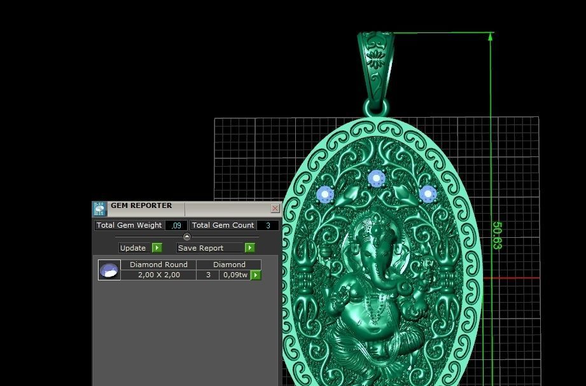Click the 'Total Gem Count' label

223,225
